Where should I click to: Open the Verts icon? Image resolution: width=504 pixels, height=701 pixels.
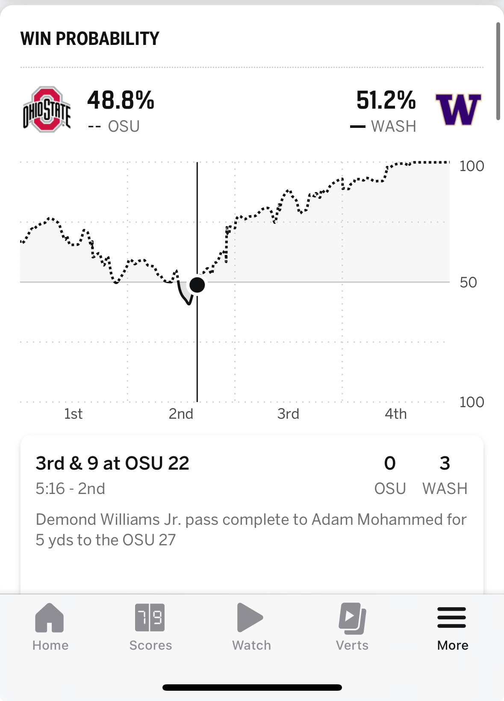pos(352,618)
